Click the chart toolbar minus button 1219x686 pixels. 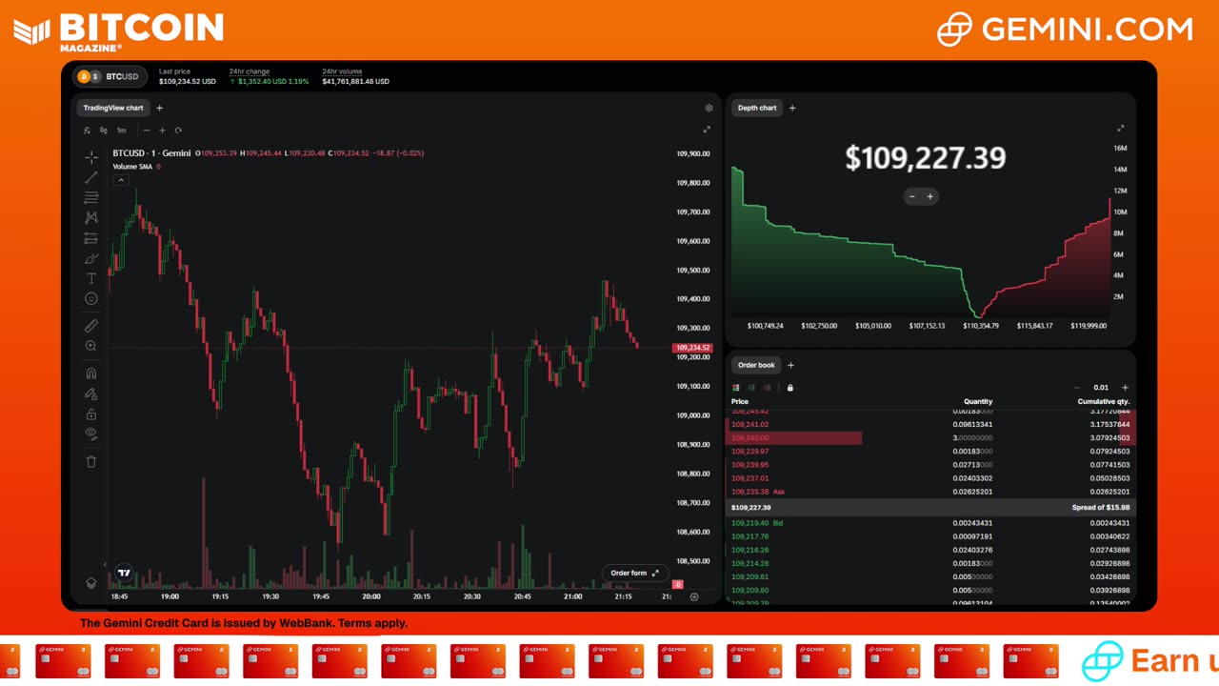coord(147,131)
